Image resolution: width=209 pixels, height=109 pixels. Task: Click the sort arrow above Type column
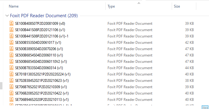(x=139, y=3)
